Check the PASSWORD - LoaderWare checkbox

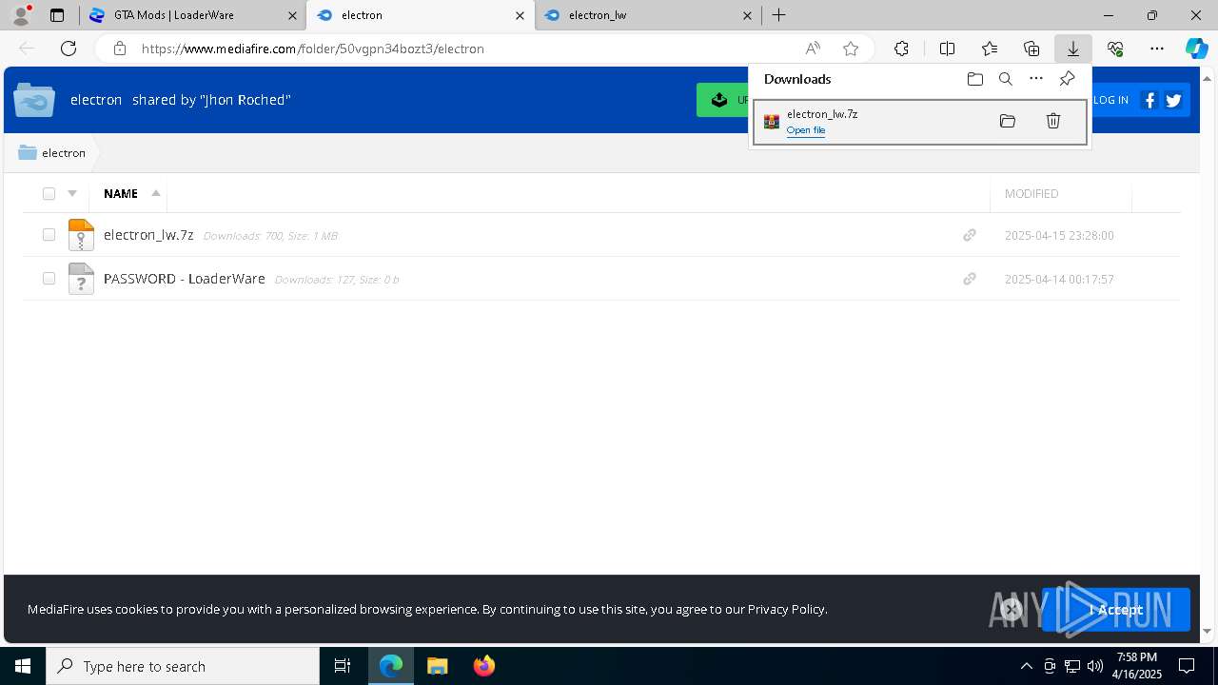coord(49,279)
